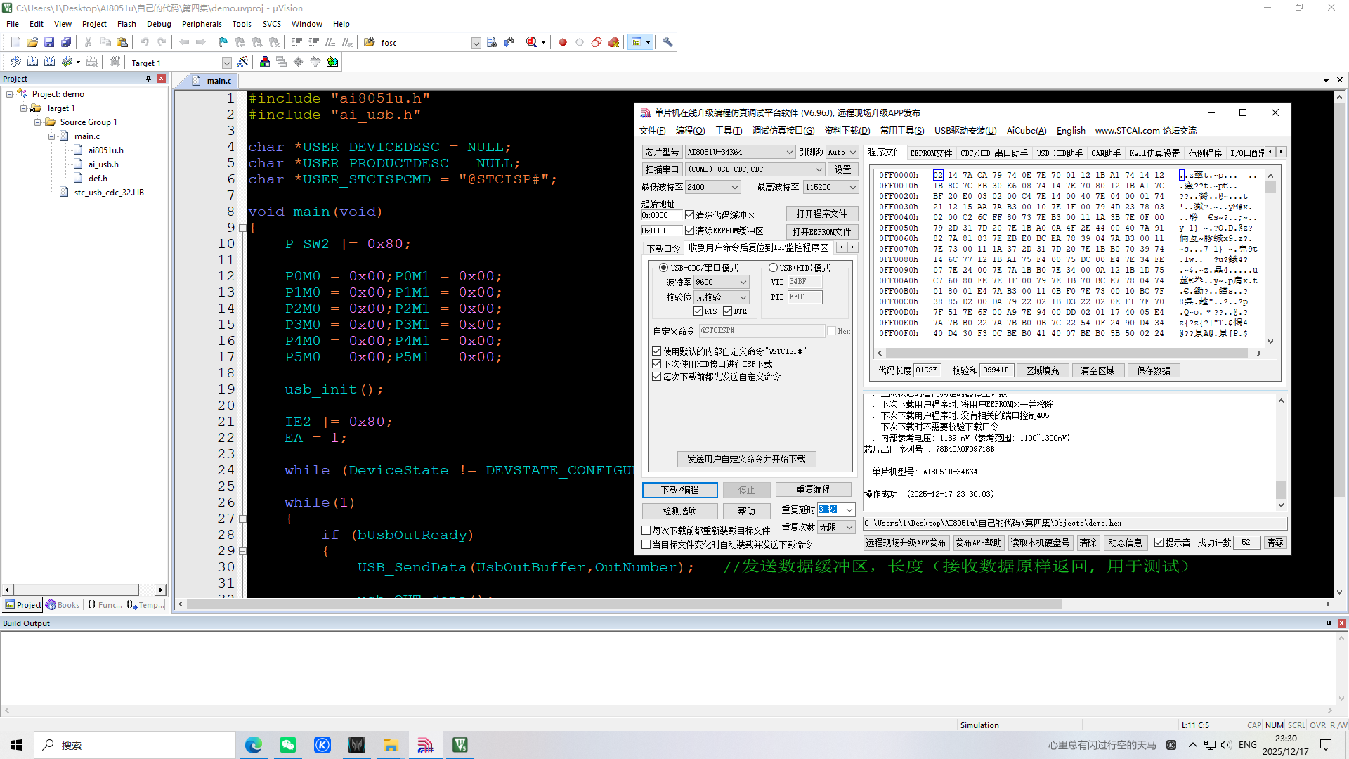Open file using the folder toolbar icon
Screen dimensions: 1349x759
(x=32, y=43)
